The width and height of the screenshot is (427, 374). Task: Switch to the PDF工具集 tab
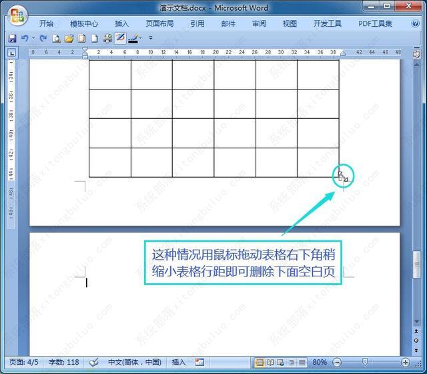375,23
